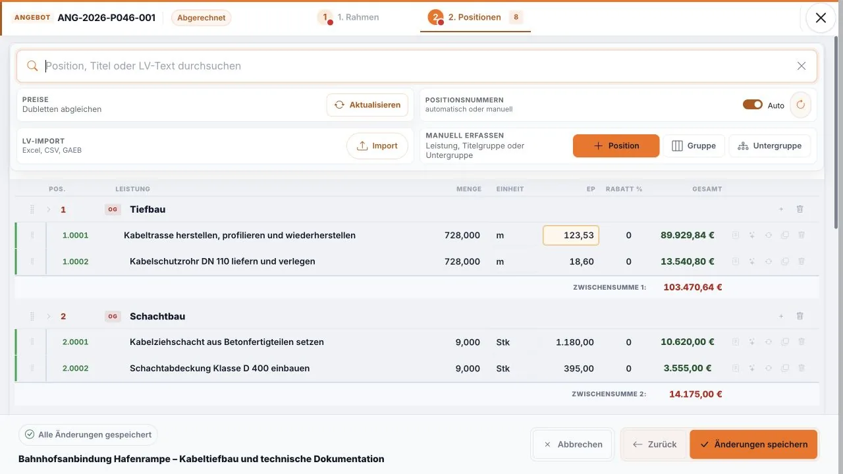Click the vertical scrollbar on the right edge
The height and width of the screenshot is (474, 843).
[836, 132]
